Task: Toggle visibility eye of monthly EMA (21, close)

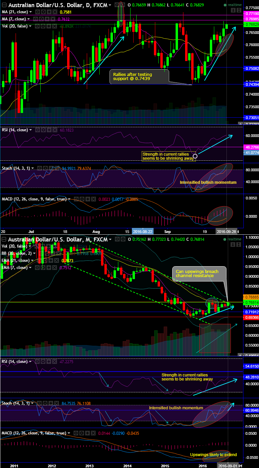Action: (x=39, y=260)
